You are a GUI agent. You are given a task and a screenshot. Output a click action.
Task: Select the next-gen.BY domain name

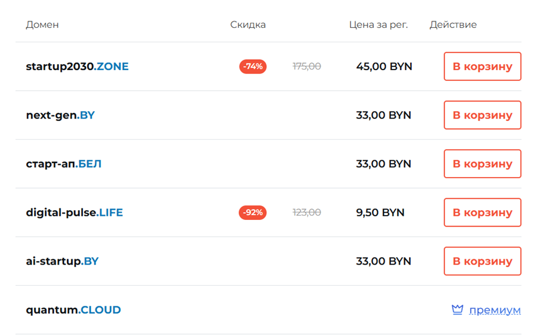click(x=60, y=115)
